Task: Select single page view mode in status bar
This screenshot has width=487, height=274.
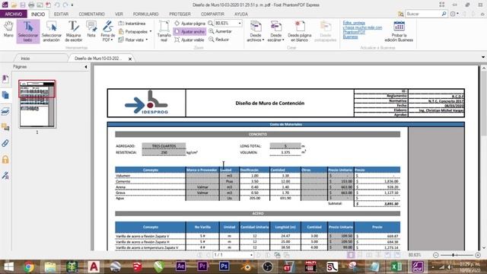Action: [351, 255]
